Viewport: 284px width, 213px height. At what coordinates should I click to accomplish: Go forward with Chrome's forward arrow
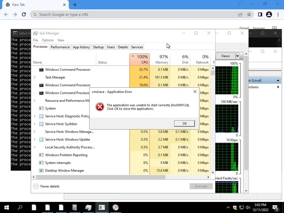[15, 14]
